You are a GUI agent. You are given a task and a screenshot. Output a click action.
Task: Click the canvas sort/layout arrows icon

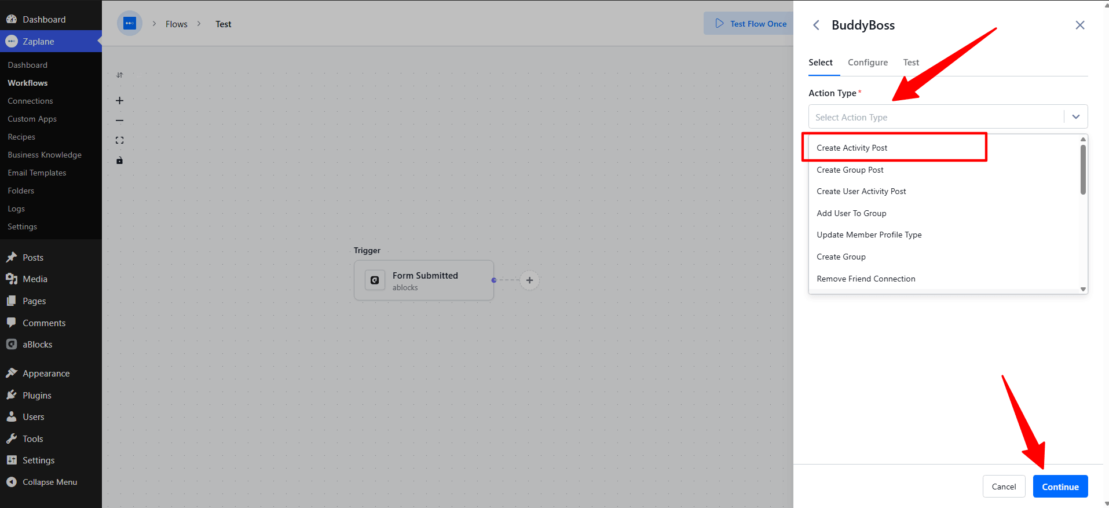point(120,75)
